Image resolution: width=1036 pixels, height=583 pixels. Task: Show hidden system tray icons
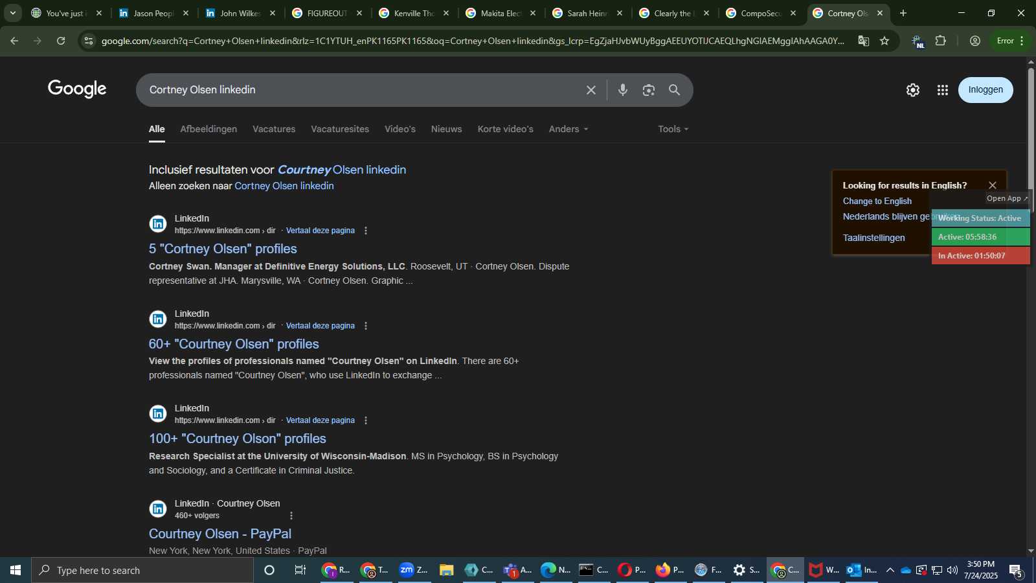coord(890,570)
